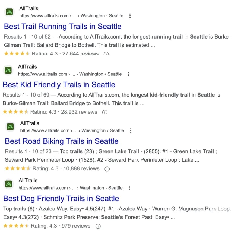Click info icon beside 979 reviews
The width and height of the screenshot is (238, 233).
pyautogui.click(x=98, y=226)
